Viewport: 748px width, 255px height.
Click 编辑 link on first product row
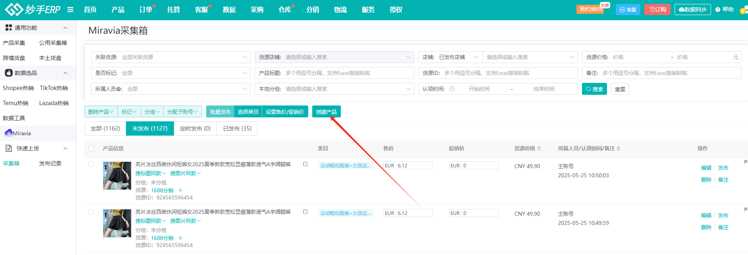[x=706, y=168]
